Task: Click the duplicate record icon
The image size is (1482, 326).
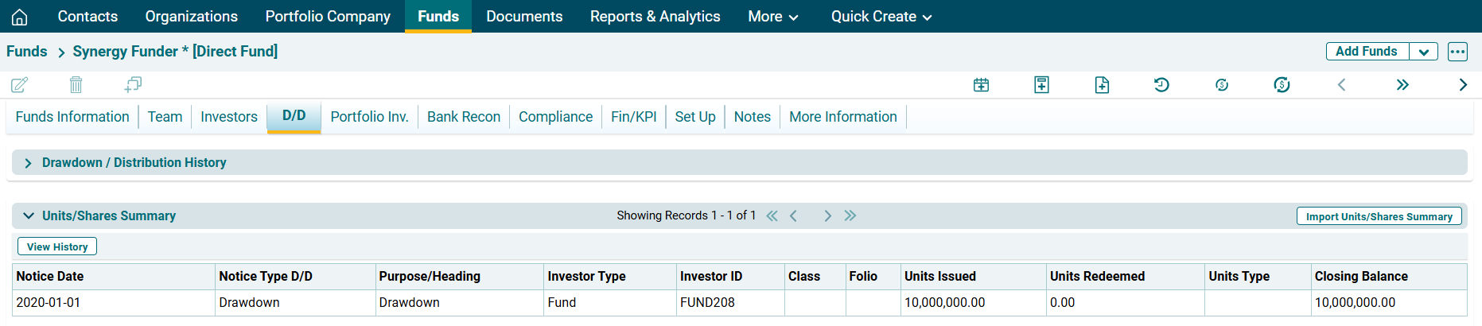Action: [133, 84]
